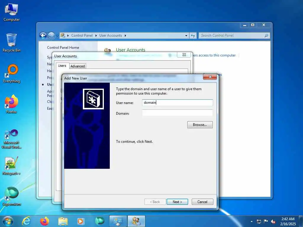This screenshot has height=227, width=303.
Task: Open Firefox from the taskbar
Action: [x=44, y=221]
